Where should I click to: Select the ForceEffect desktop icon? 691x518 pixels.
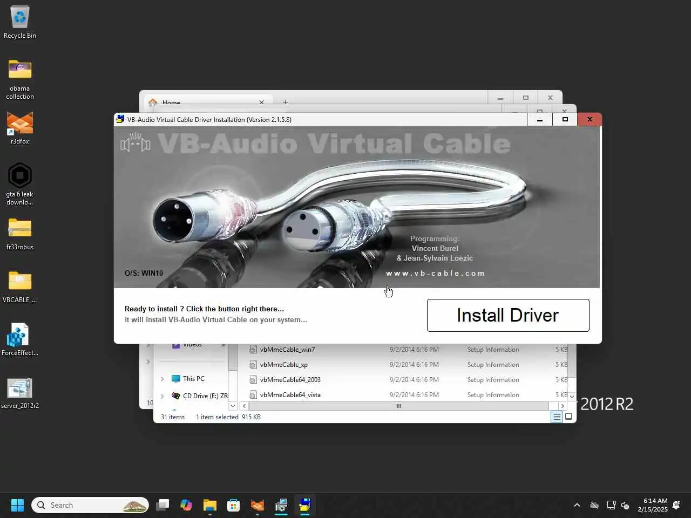click(20, 340)
